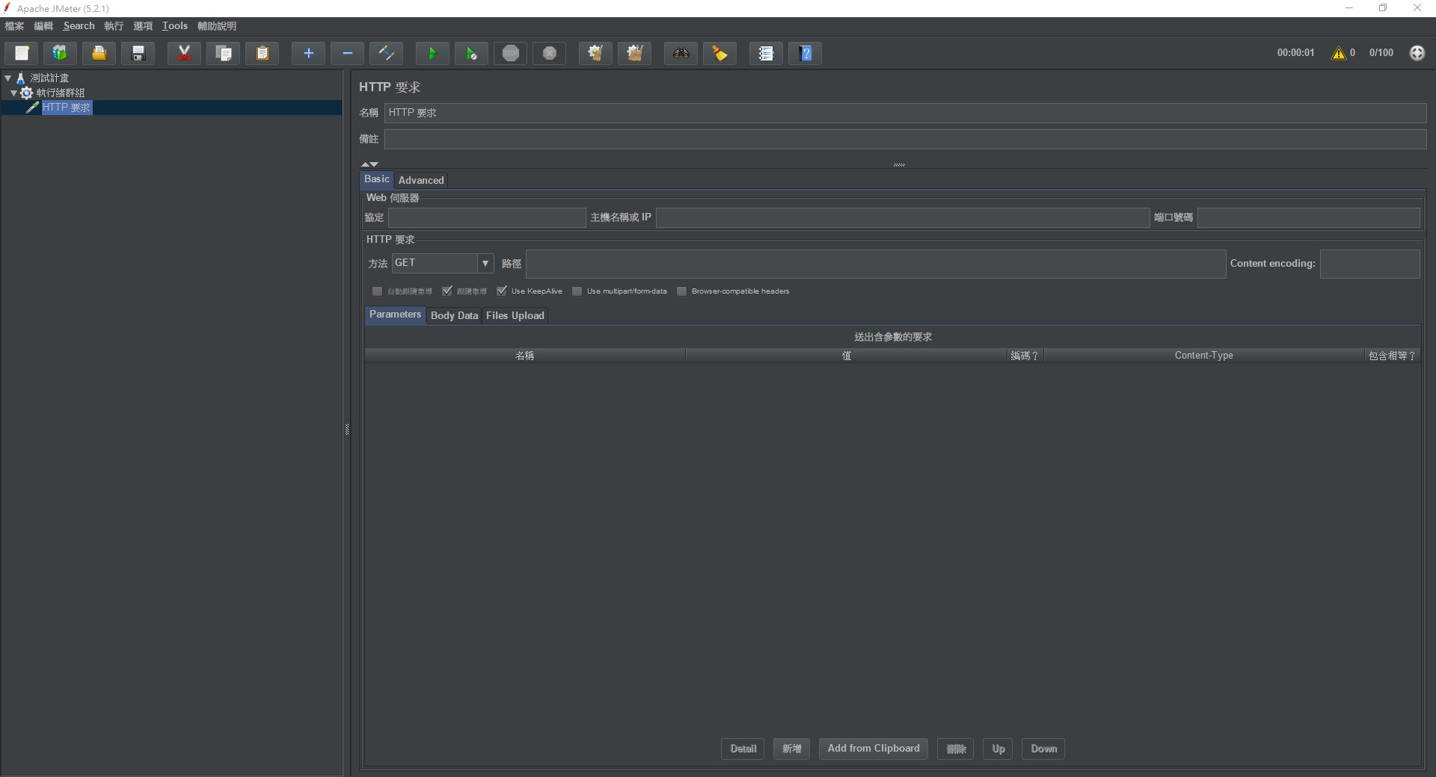Click the floppy disk Save icon
The height and width of the screenshot is (777, 1436).
click(x=138, y=53)
